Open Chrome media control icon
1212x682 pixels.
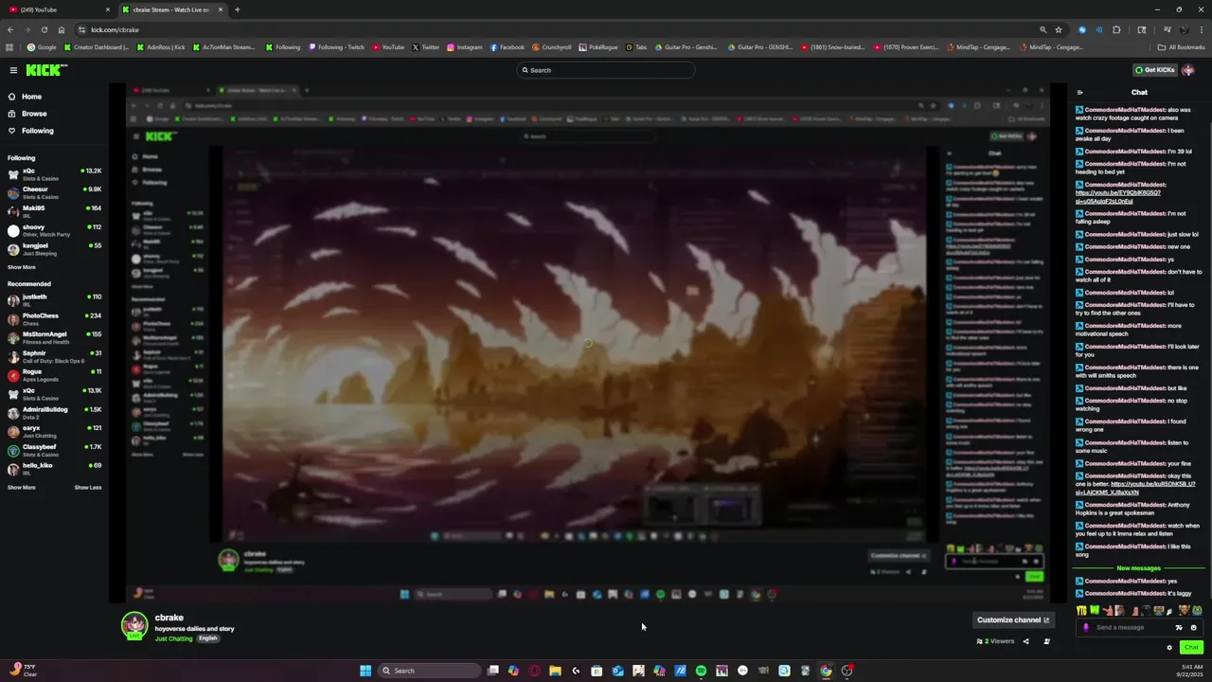pos(1167,29)
